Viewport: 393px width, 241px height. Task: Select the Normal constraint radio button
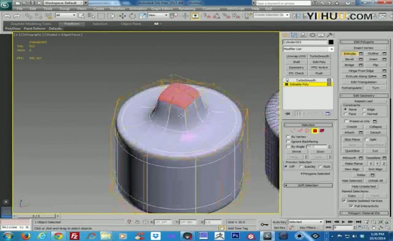point(364,114)
